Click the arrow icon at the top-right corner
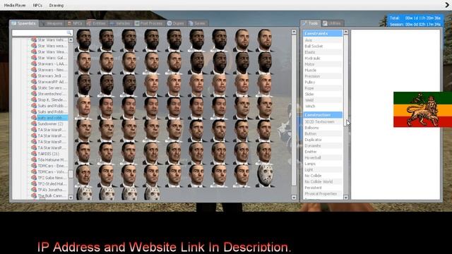The image size is (452, 254). 447,5
